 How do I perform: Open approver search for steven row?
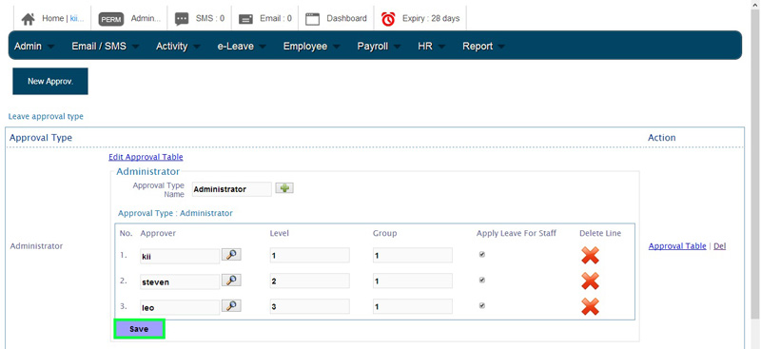point(231,281)
